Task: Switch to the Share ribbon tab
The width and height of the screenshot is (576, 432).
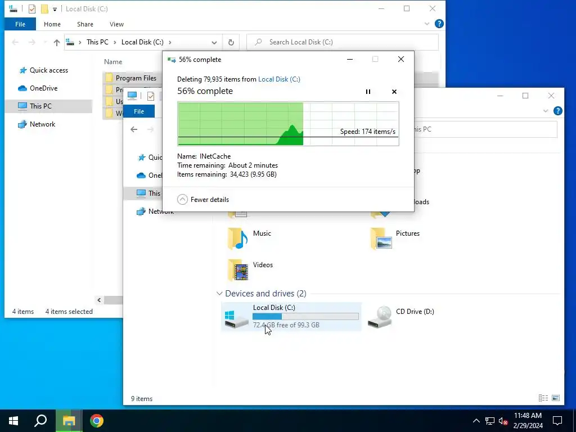Action: 85,24
